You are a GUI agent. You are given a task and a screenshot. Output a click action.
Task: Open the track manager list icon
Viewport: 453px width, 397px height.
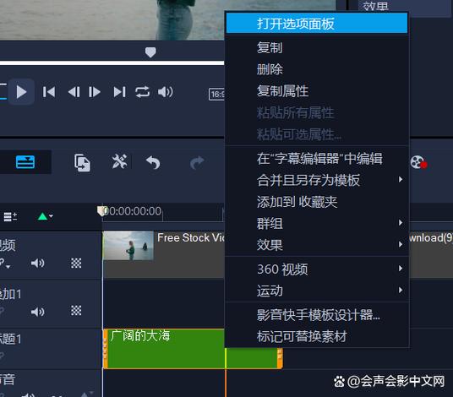coord(10,216)
